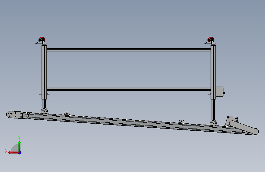Select the upper horizontal crossbar of the frame
Screen dimensions: 265x172
tap(129, 50)
